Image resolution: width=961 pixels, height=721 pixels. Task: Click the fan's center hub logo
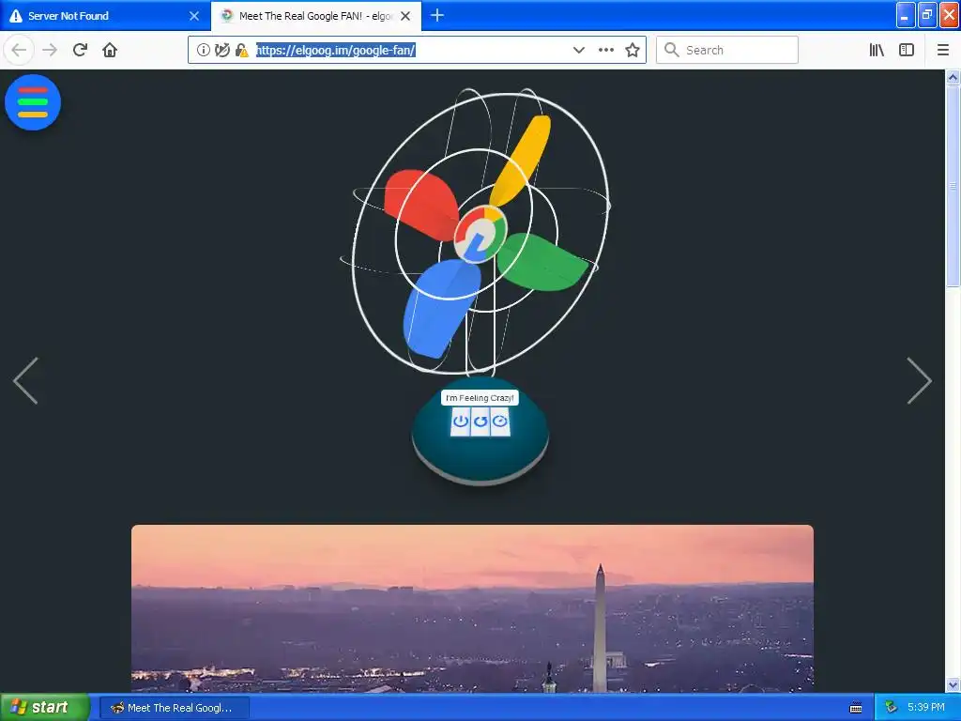(x=480, y=234)
